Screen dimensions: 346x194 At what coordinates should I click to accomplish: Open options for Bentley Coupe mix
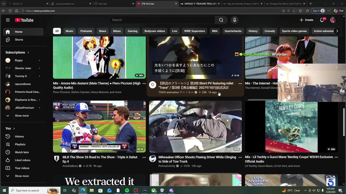[336, 157]
